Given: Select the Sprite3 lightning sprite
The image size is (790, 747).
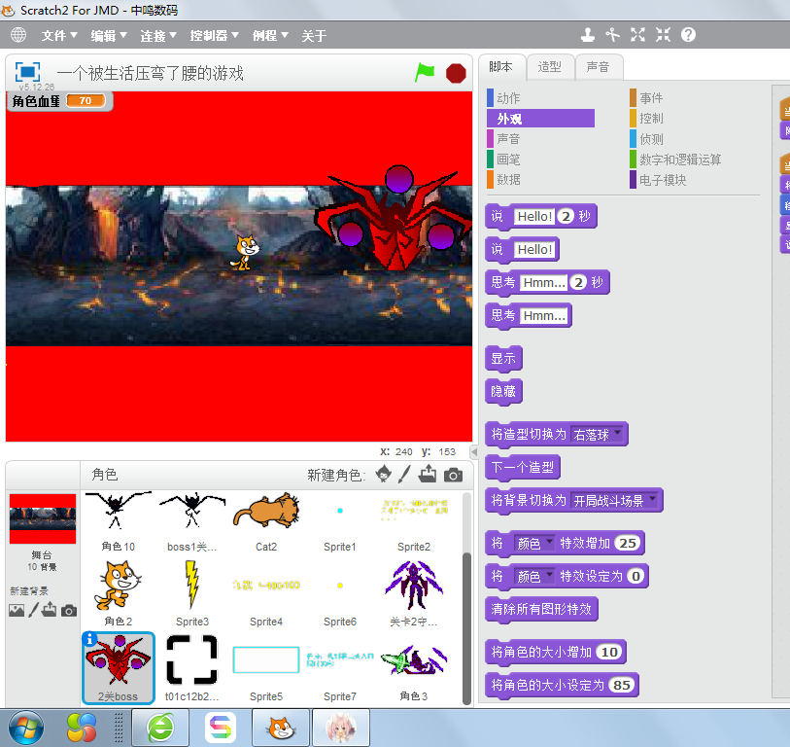Looking at the screenshot, I should pos(192,593).
